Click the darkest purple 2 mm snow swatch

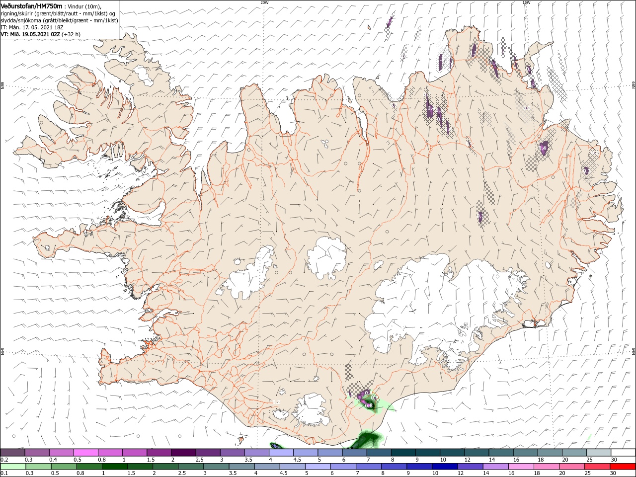[x=183, y=453]
